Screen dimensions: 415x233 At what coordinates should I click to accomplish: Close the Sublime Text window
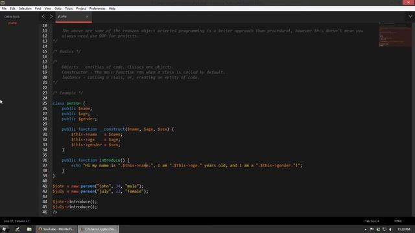[409, 3]
